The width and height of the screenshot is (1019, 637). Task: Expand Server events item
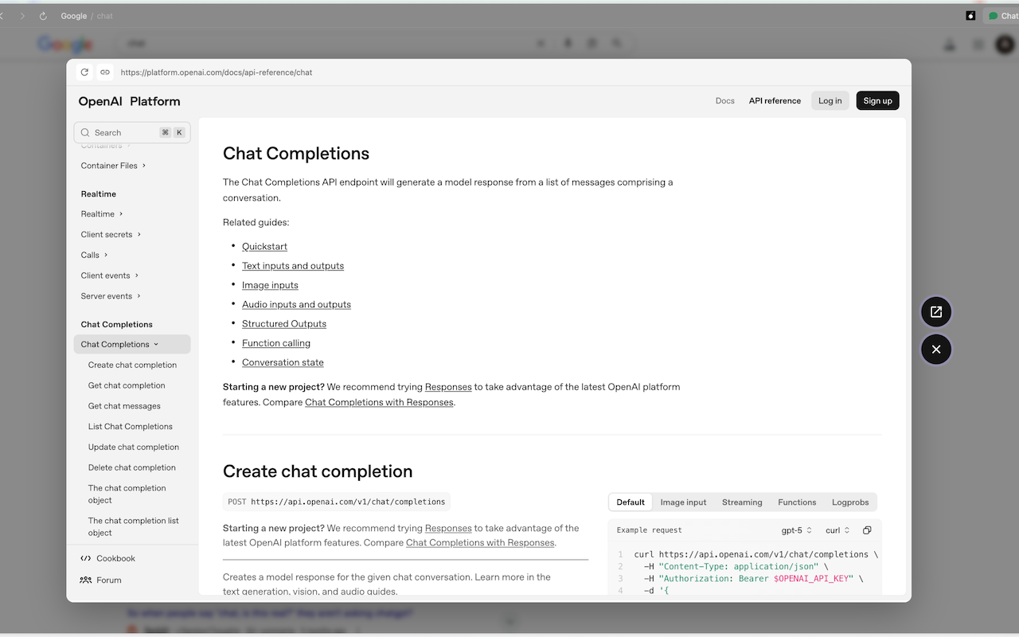point(111,296)
